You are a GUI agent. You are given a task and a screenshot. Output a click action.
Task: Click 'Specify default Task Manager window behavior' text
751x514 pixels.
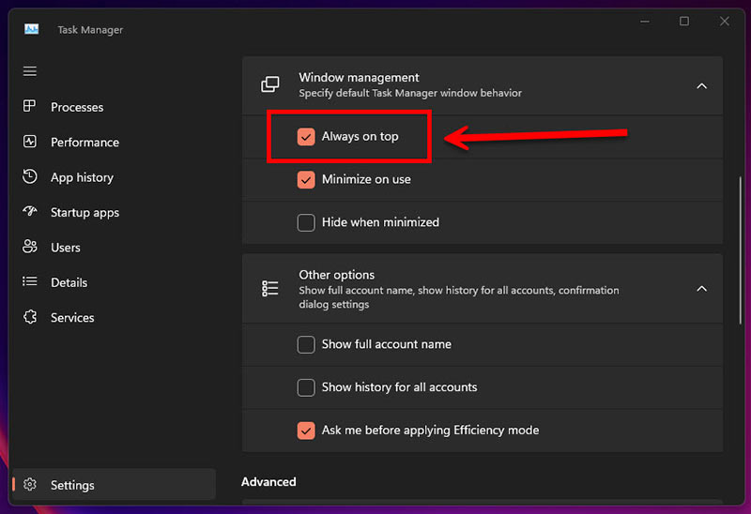[x=410, y=93]
